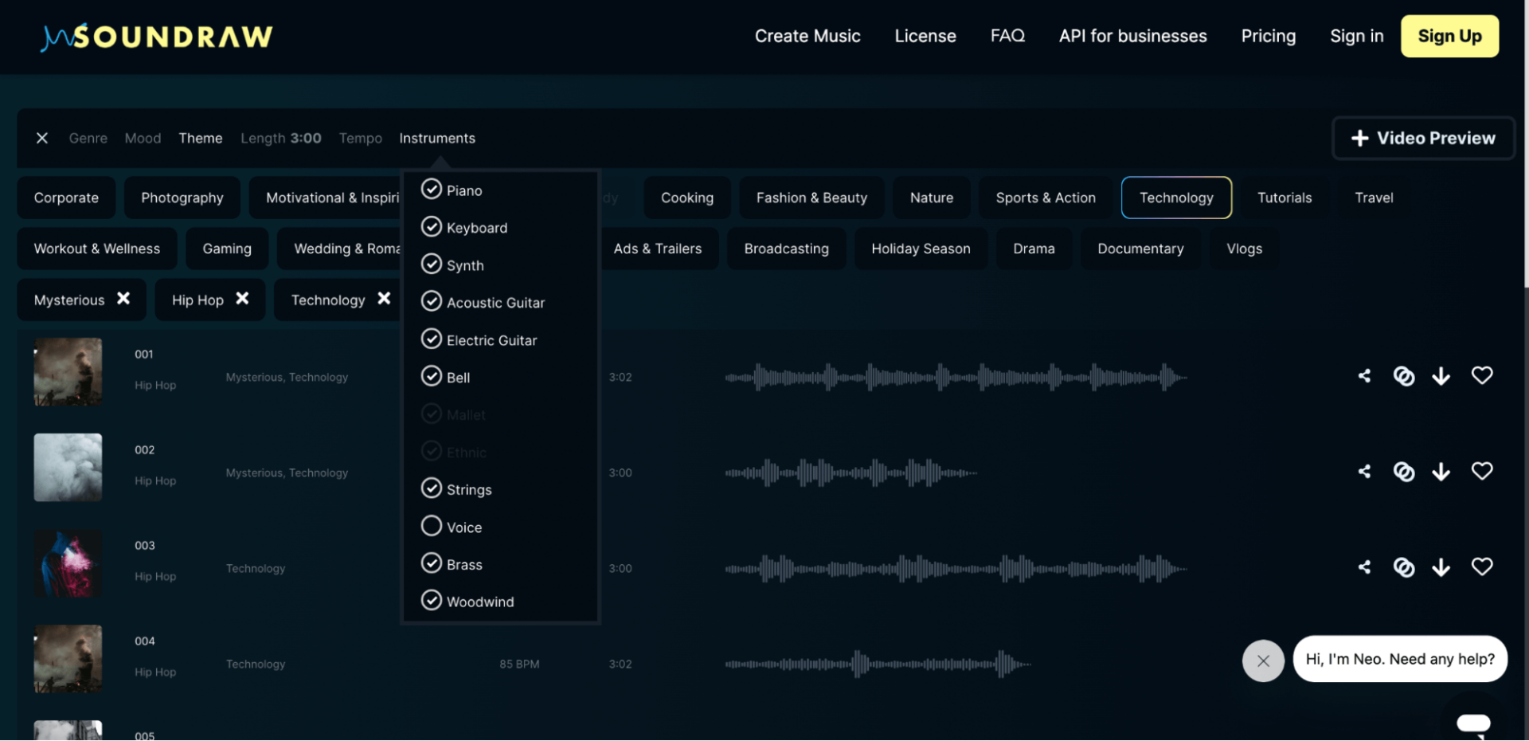1529x741 pixels.
Task: Expand the Length 3:00 selector
Action: click(x=280, y=139)
